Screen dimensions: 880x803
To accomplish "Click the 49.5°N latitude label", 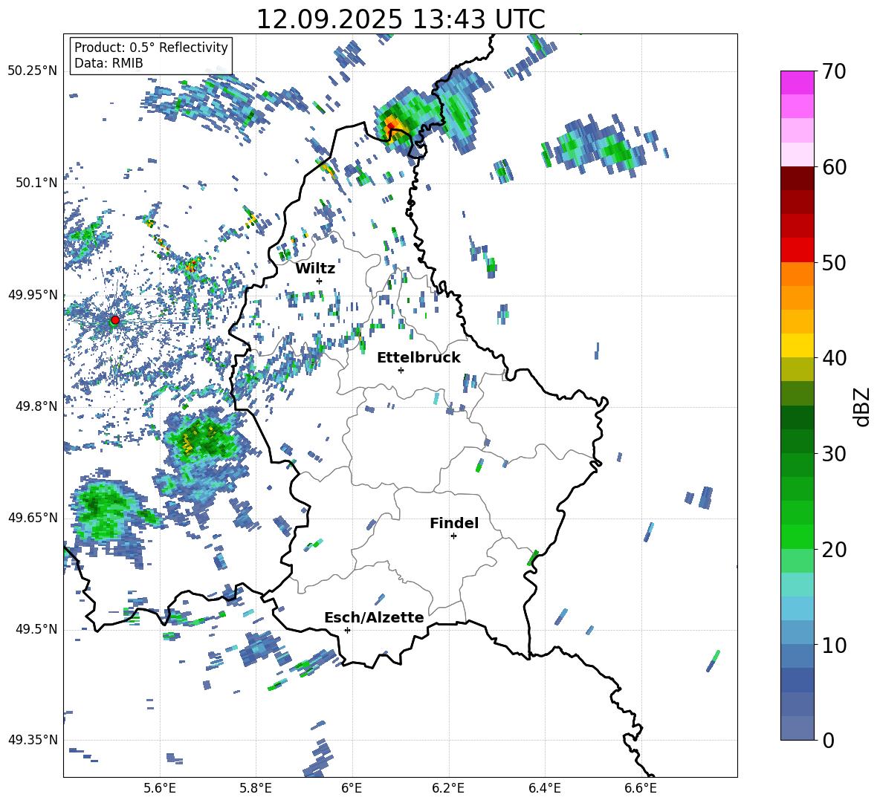I will pos(36,629).
